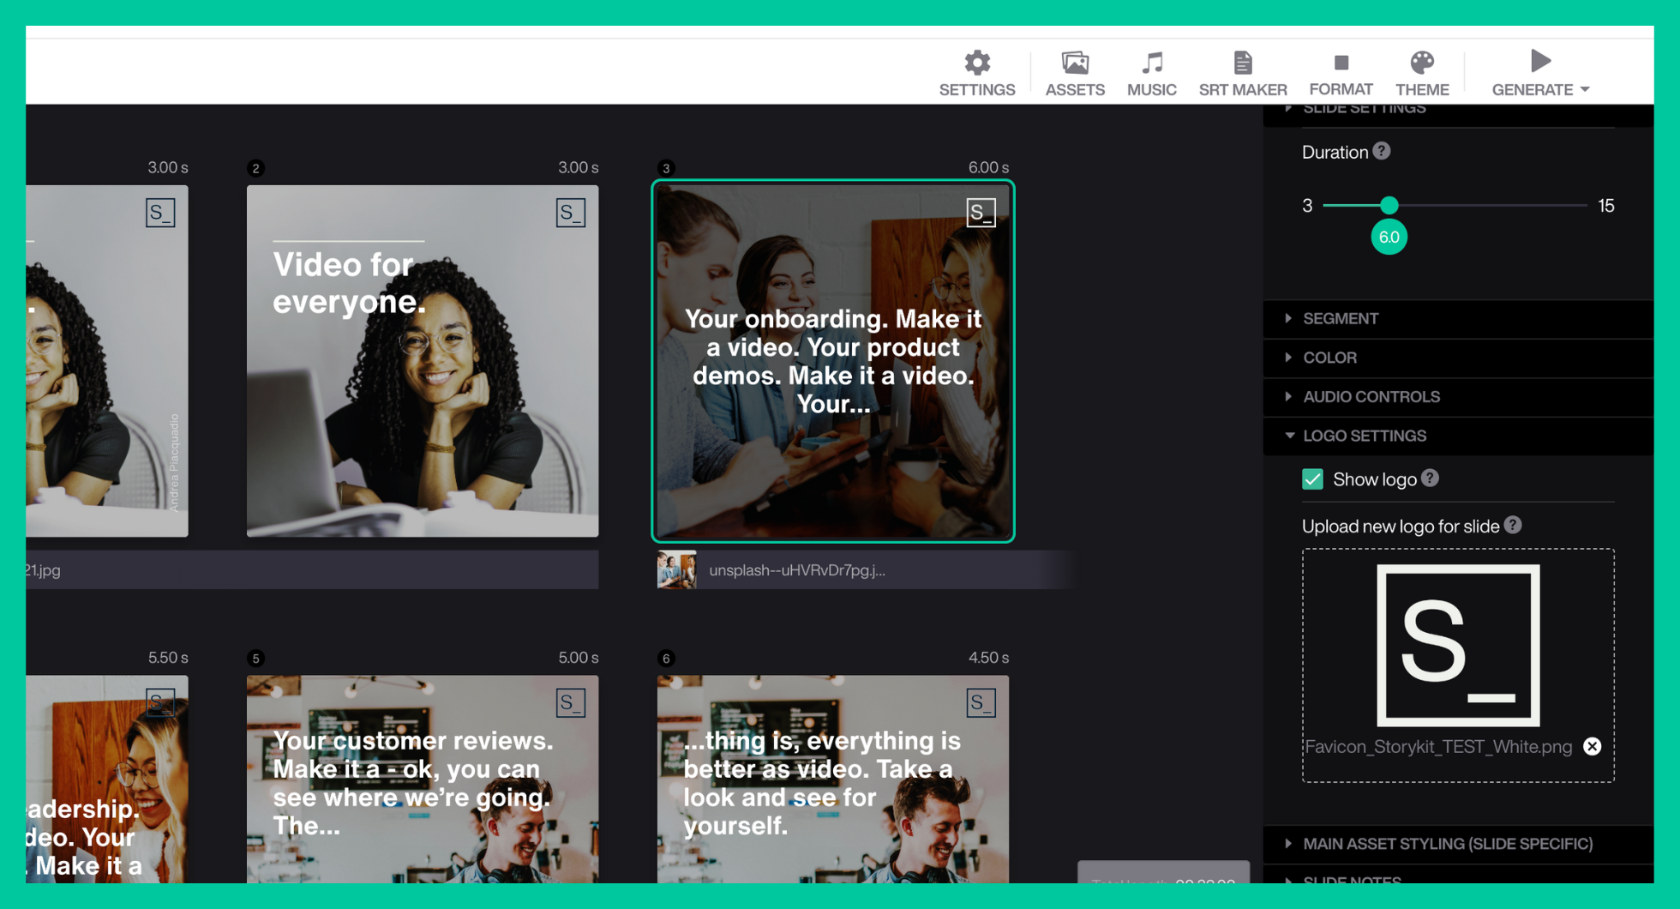This screenshot has width=1680, height=909.
Task: Click the help icon next to Duration
Action: point(1382,152)
